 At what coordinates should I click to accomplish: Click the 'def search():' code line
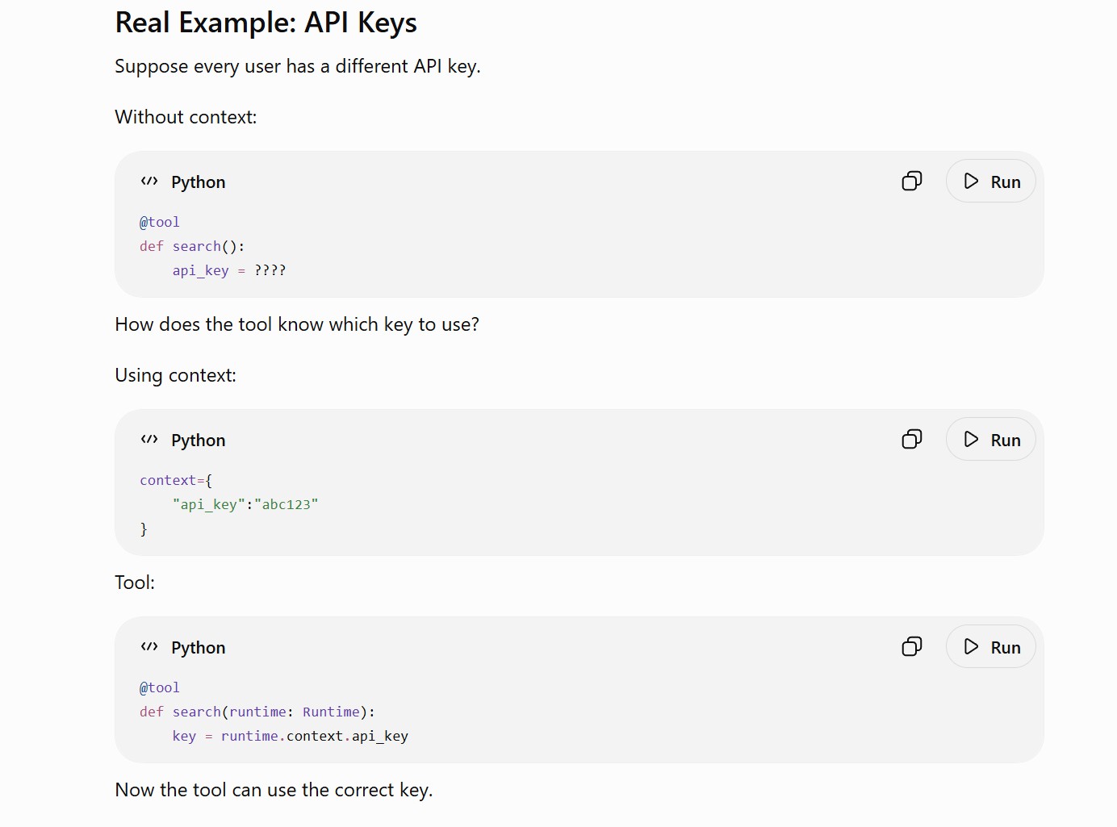192,246
